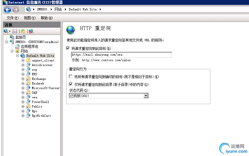Click the Microsoft-Server application icon
This screenshot has height=156, width=249.
(x=29, y=88)
